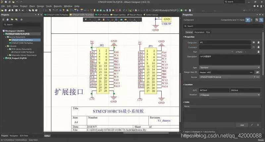Click the Panels button in the status bar

click(x=261, y=140)
